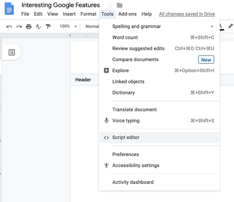
Task: Click the document title Interesting Google Features
Action: [x=61, y=5]
